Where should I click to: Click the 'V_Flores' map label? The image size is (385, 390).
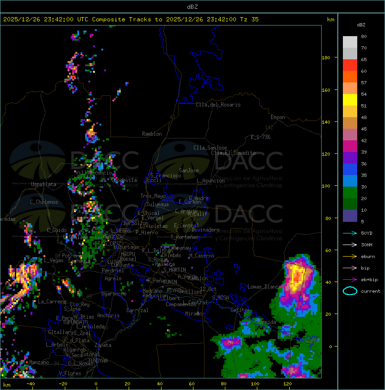(70, 373)
